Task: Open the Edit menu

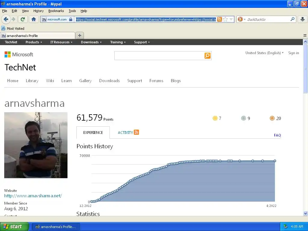Action: [x=14, y=11]
